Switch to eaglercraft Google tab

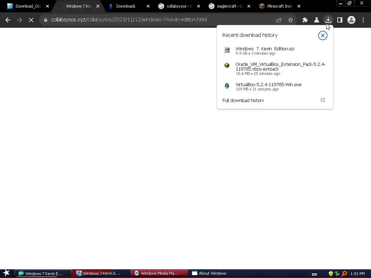(229, 6)
